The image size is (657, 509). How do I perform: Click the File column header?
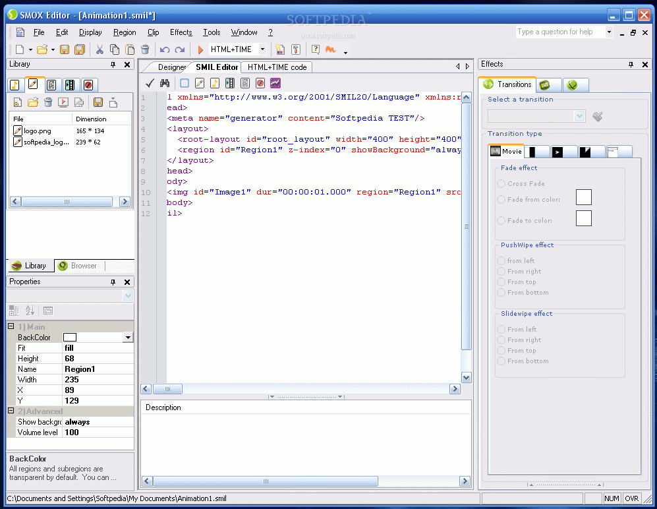pos(41,119)
